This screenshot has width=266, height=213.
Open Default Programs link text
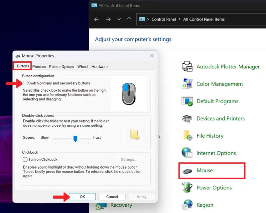coord(217,101)
